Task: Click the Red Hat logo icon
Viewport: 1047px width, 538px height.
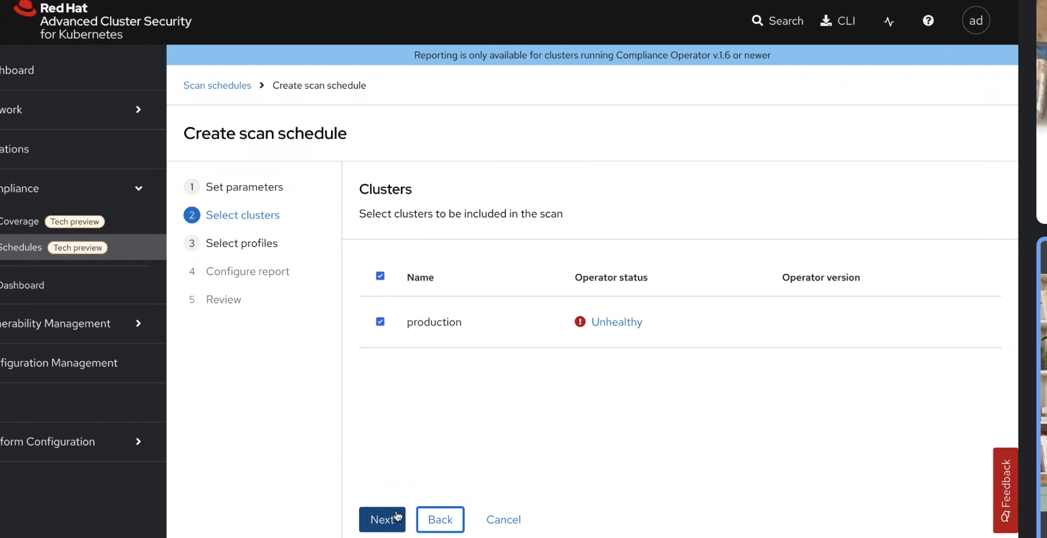Action: (x=24, y=8)
